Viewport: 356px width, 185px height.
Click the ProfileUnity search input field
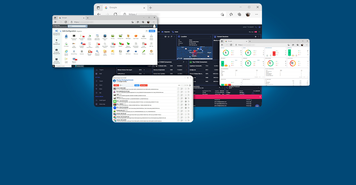[76, 26]
